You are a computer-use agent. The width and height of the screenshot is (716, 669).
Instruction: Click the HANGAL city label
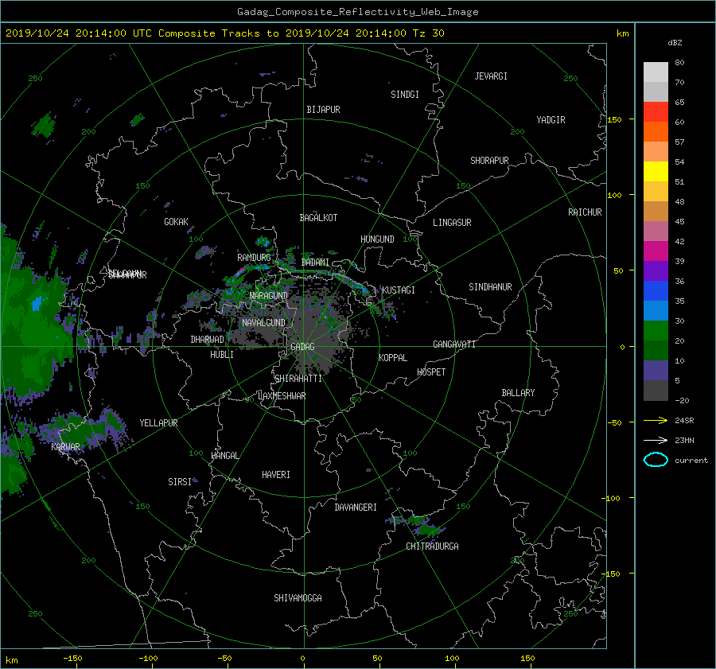225,456
